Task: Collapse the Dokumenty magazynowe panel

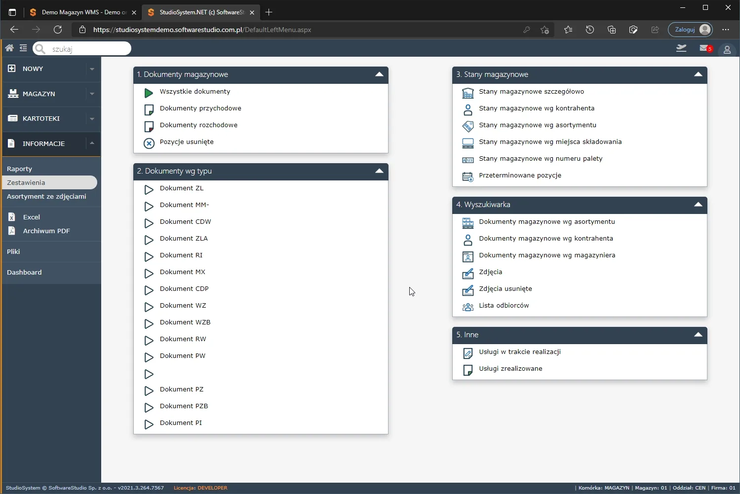Action: (x=379, y=74)
